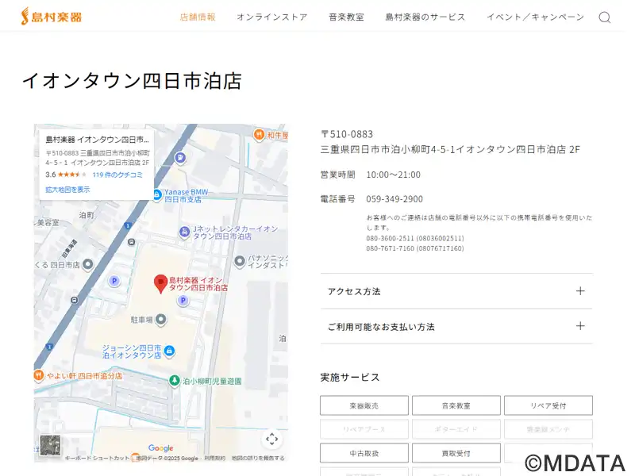Select the やよい軒 四日市追分店 restaurant marker
The height and width of the screenshot is (476, 635).
[38, 375]
